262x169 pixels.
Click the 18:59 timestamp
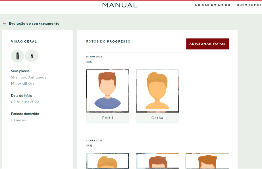pos(89,62)
